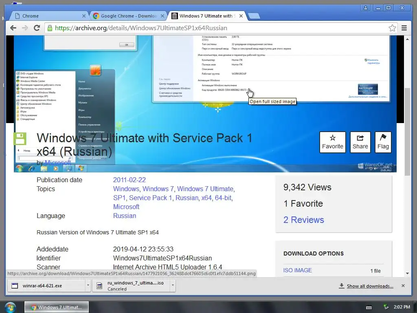Click the Windows 7 Ultimat... taskbar button
This screenshot has height=313, width=417.
[x=57, y=307]
